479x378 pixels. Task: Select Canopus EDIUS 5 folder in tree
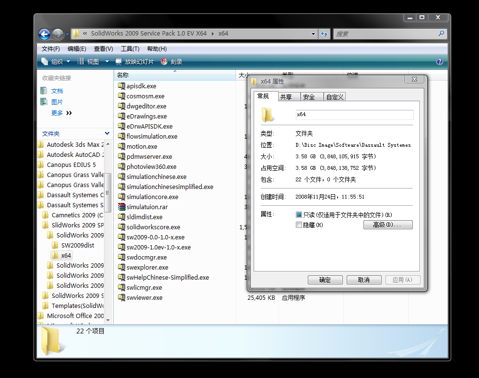pos(71,165)
